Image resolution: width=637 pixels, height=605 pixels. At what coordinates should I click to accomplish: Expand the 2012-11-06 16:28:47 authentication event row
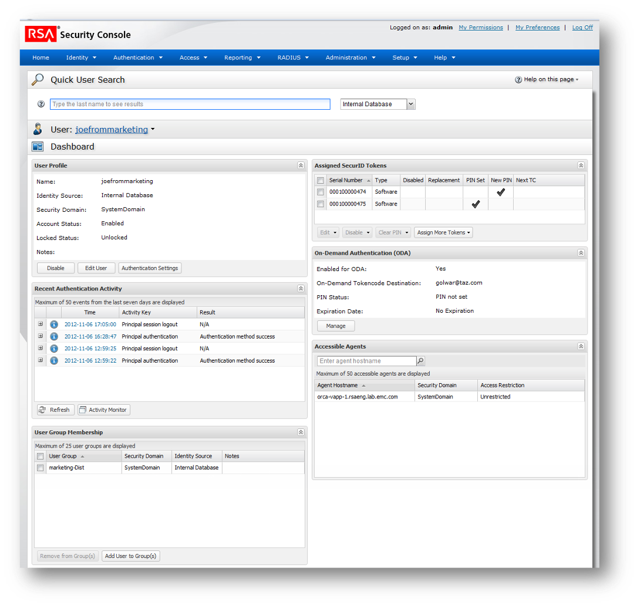(x=41, y=336)
